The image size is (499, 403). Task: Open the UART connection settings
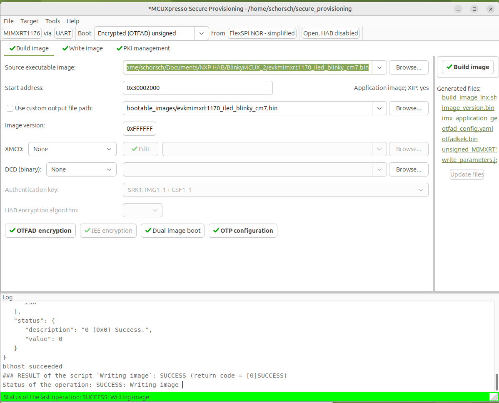click(x=63, y=33)
